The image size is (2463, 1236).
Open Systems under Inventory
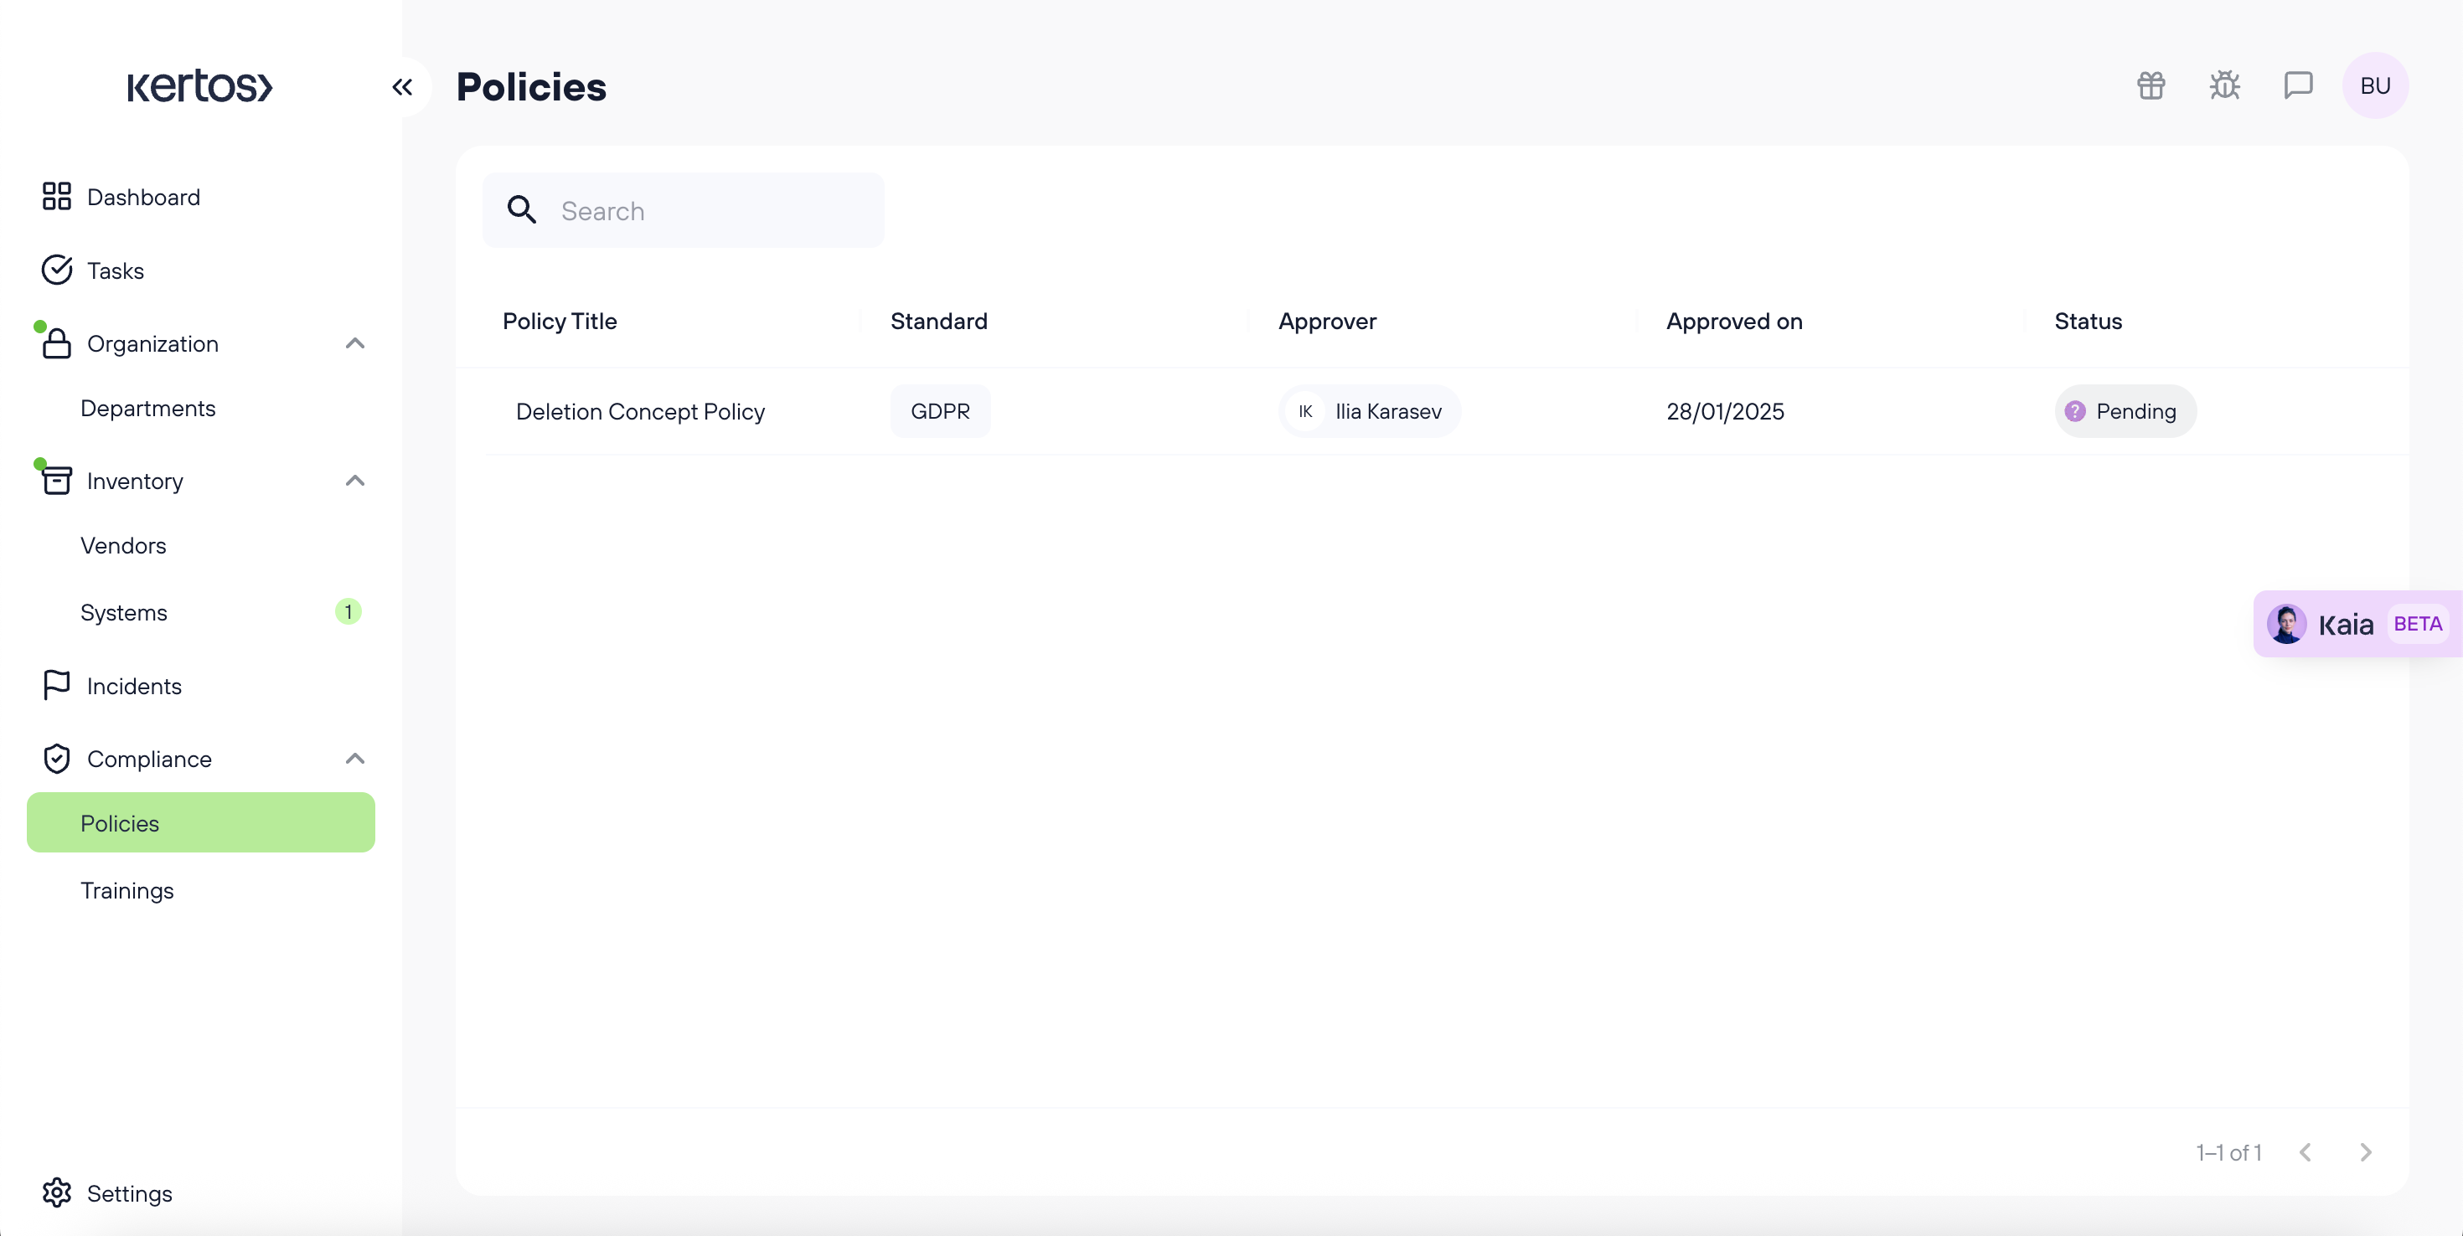123,613
